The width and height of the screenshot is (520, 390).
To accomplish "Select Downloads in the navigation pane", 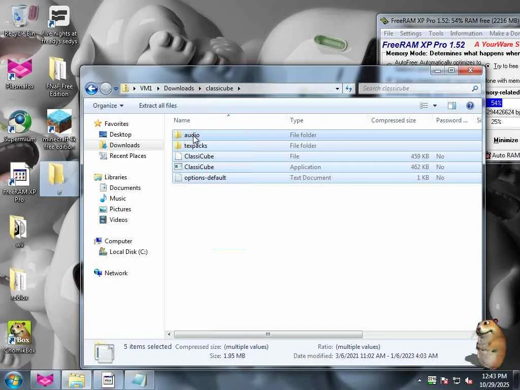I will tap(124, 145).
